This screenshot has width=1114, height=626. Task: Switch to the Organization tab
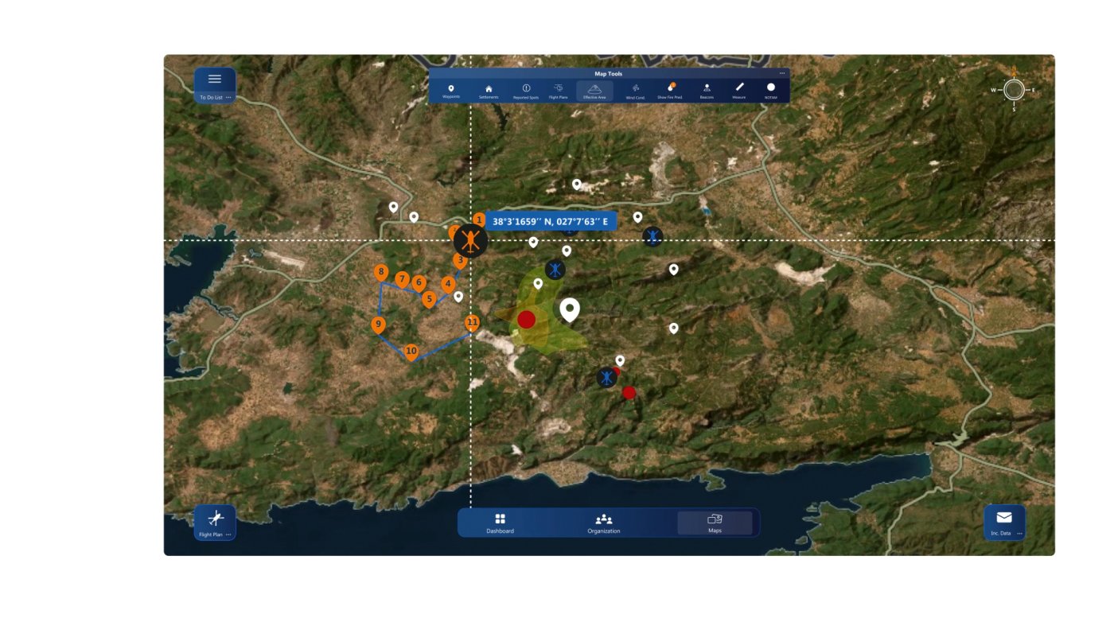coord(604,523)
